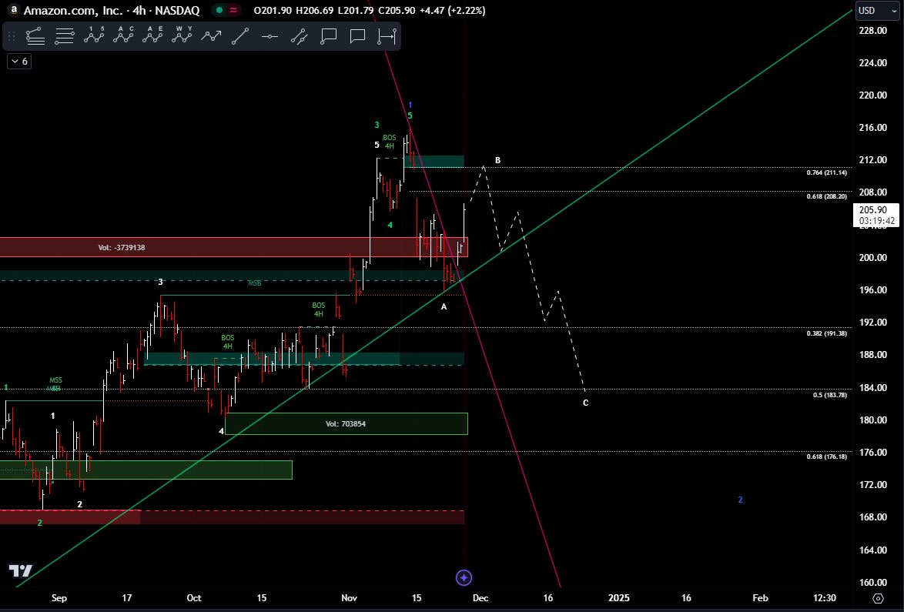Image resolution: width=904 pixels, height=612 pixels.
Task: Click the 228.00 price scale value
Action: coord(873,30)
